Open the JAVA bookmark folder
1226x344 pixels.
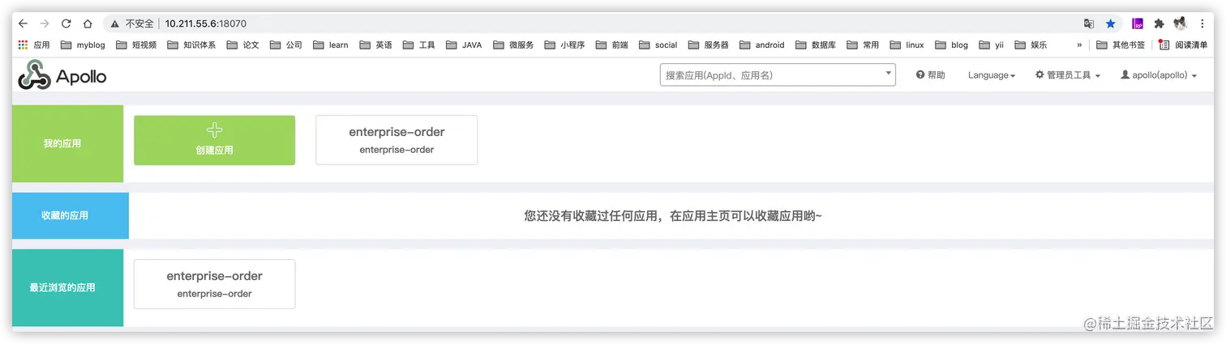point(464,45)
